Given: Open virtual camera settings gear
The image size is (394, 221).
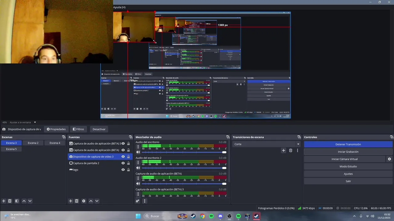Looking at the screenshot, I should click(389, 159).
